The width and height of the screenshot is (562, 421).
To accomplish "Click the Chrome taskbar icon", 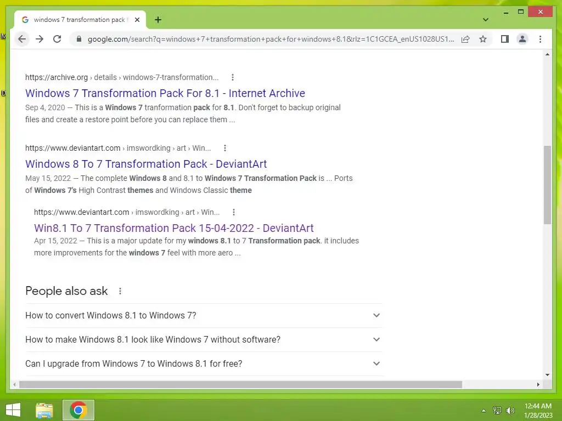I will coord(78,410).
